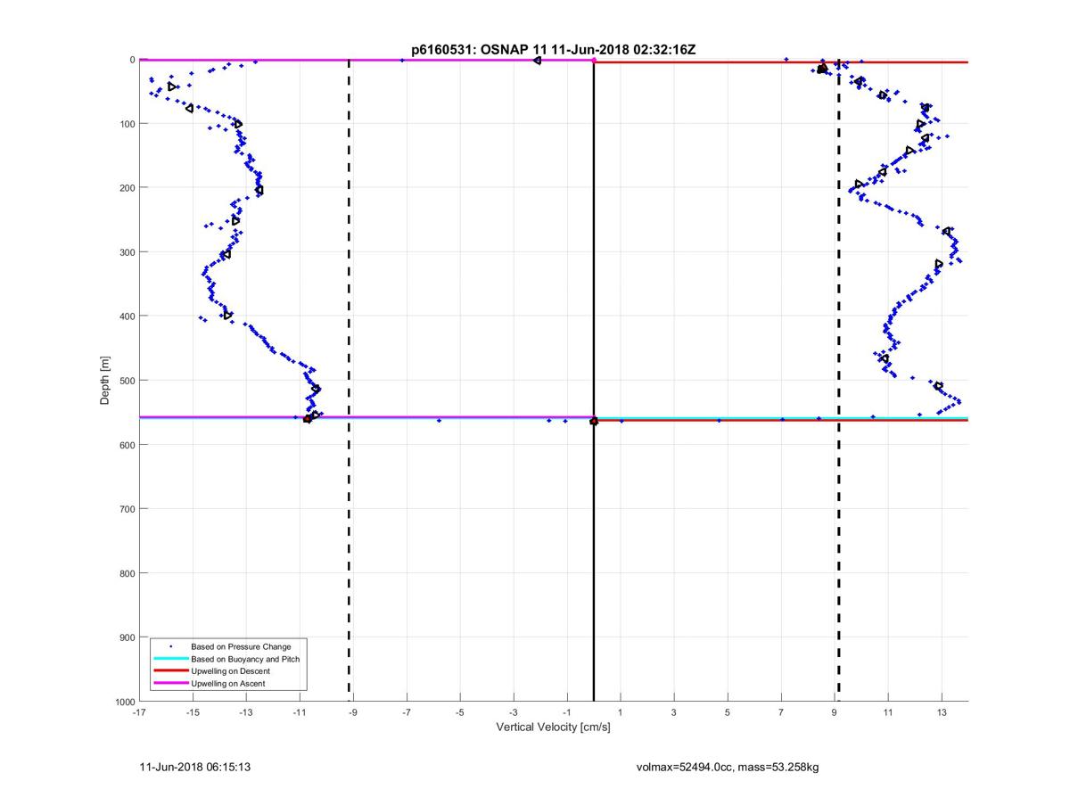This screenshot has height=789, width=1070.
Task: Select the Vertical Velocity [cm/s] x-axis label
Action: click(553, 727)
